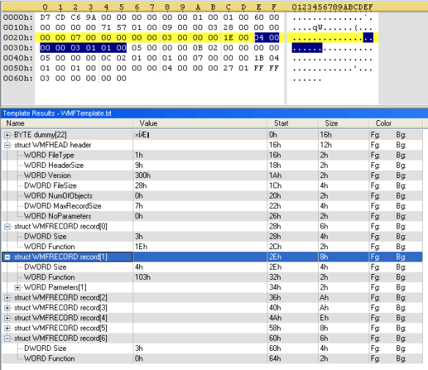Click Size value Eh of record[4]

tap(324, 318)
